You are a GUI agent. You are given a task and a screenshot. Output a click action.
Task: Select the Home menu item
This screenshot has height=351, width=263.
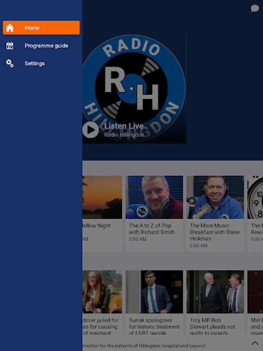(41, 28)
